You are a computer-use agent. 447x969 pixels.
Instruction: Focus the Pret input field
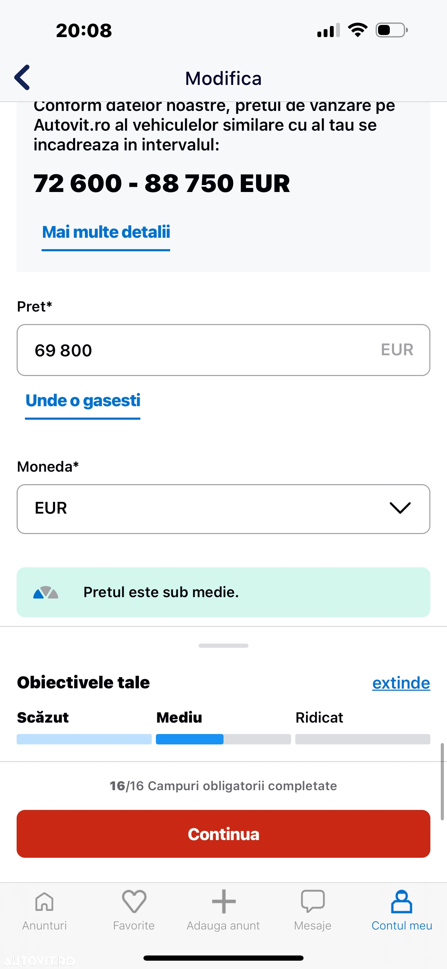tap(223, 350)
